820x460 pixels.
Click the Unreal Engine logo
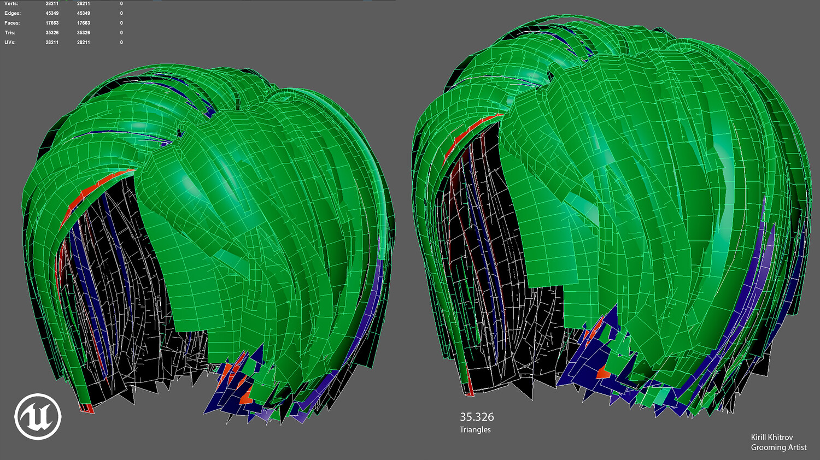click(x=38, y=416)
